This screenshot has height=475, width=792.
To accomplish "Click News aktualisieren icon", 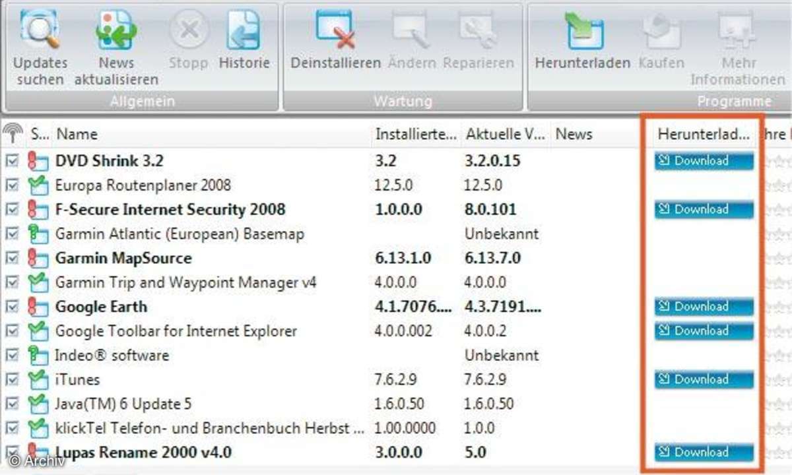I will [x=116, y=31].
